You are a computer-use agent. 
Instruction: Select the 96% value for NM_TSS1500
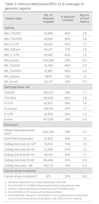[68, 39]
